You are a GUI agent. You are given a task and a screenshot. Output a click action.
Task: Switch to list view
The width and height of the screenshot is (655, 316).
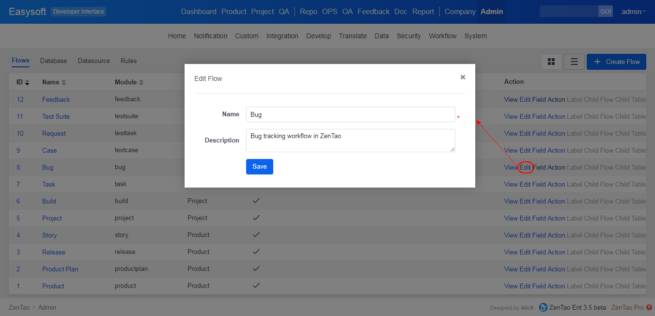coord(574,62)
